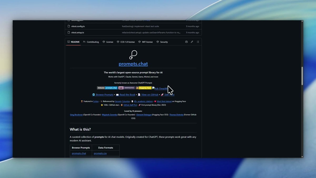Open the prompts.csv data format link
The image size is (316, 178).
tap(100, 153)
